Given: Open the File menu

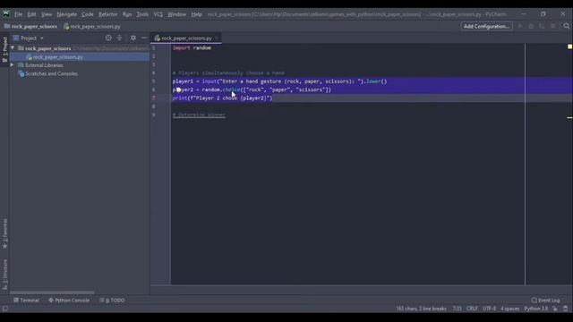Looking at the screenshot, I should click(x=18, y=14).
